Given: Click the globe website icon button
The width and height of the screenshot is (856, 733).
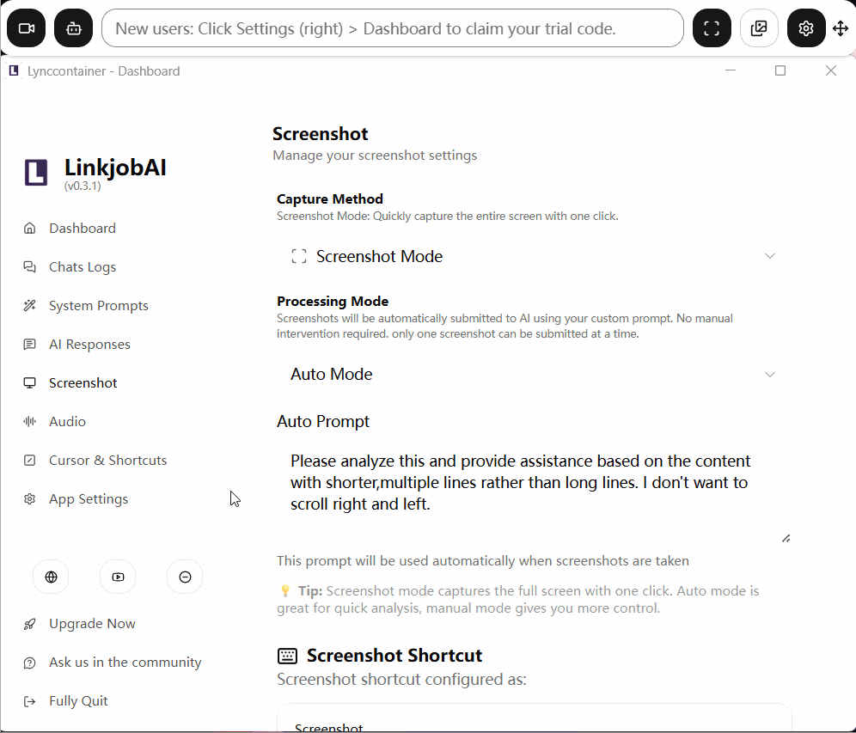Looking at the screenshot, I should (x=51, y=577).
